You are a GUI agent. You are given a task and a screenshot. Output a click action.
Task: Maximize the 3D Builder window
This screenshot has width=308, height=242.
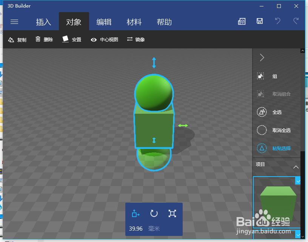click(x=279, y=6)
